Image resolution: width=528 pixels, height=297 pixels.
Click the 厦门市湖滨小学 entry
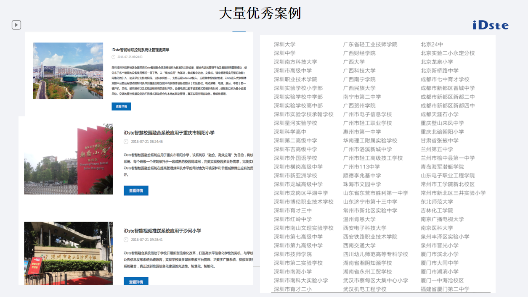click(x=440, y=272)
